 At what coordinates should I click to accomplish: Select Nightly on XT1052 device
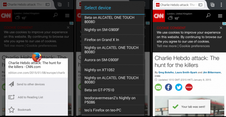coord(113,70)
